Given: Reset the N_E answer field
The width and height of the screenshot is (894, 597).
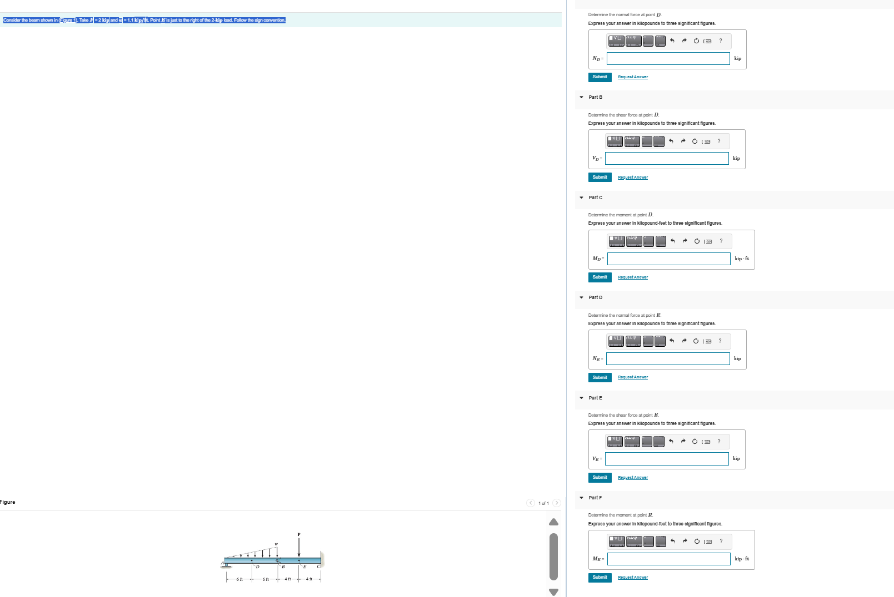Looking at the screenshot, I should coord(696,341).
